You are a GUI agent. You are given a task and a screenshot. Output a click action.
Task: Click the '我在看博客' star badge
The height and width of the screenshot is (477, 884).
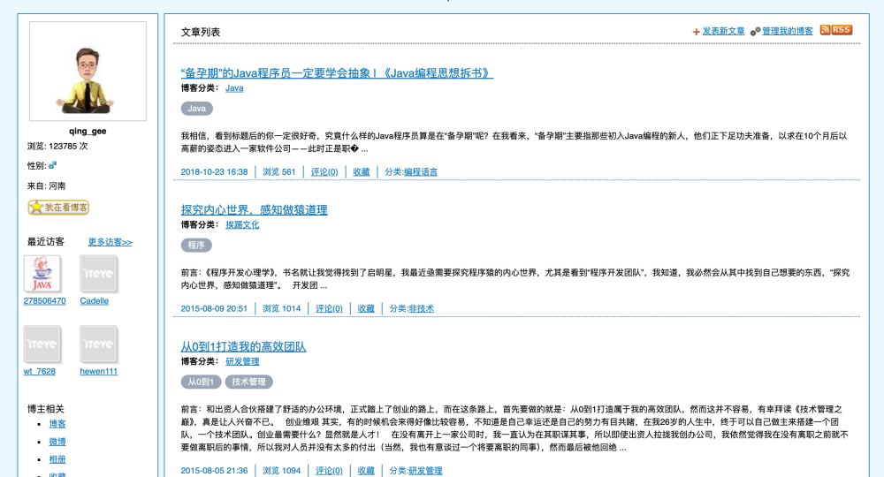point(58,208)
